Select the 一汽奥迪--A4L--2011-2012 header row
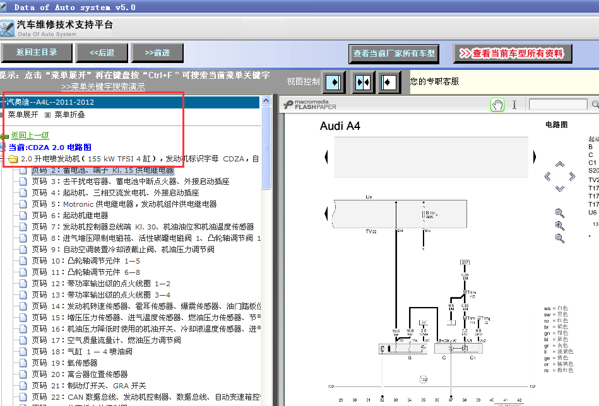Screen dimensions: 599x406 tap(130, 102)
